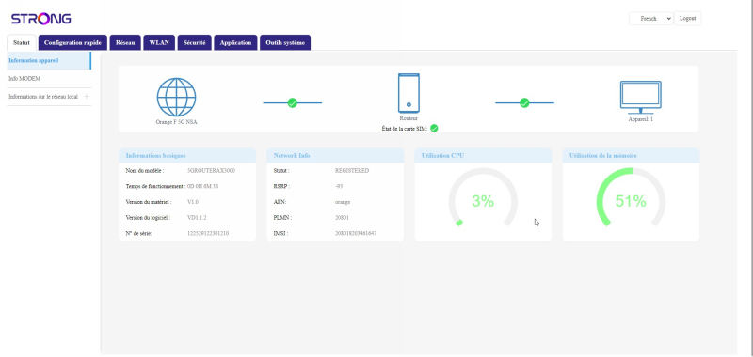Screen dimensions: 753x357
Task: Click the computer monitor icon
Action: tap(641, 98)
